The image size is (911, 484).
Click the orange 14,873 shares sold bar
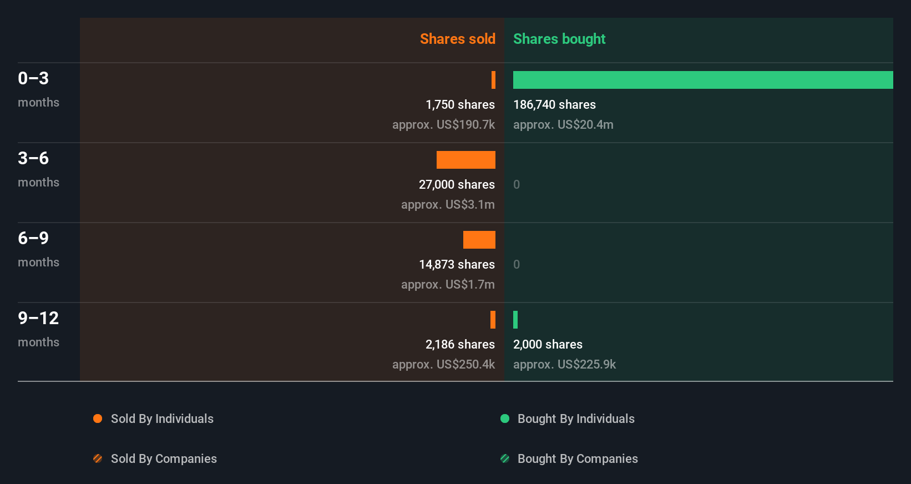pyautogui.click(x=479, y=240)
